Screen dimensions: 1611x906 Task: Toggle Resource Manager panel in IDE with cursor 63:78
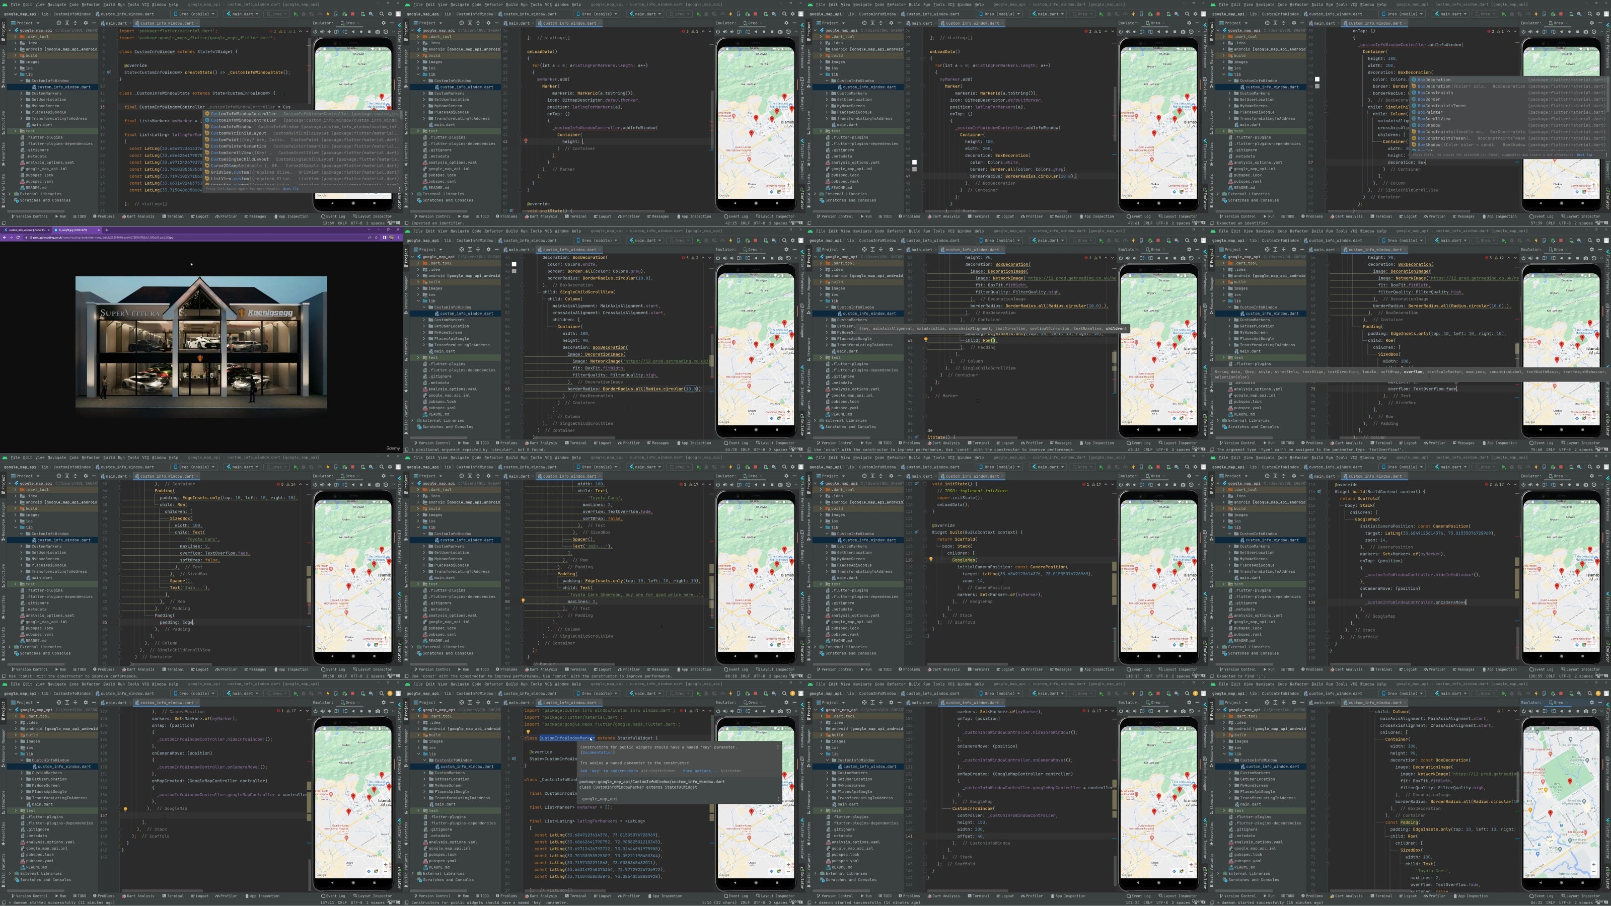click(x=406, y=295)
